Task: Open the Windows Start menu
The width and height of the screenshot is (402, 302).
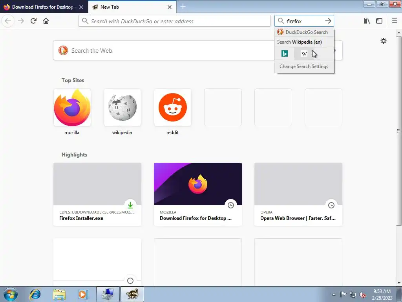Action: pos(11,294)
